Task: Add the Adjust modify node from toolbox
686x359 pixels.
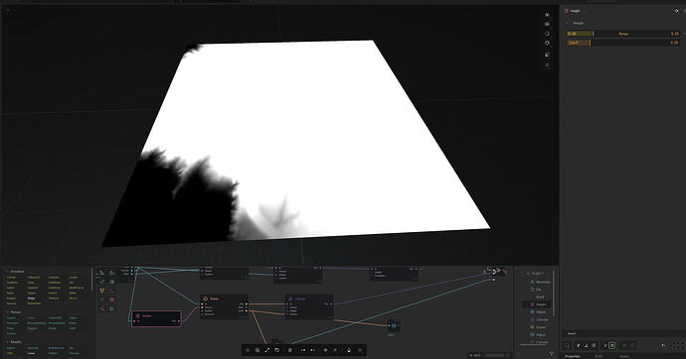Action: 11,348
